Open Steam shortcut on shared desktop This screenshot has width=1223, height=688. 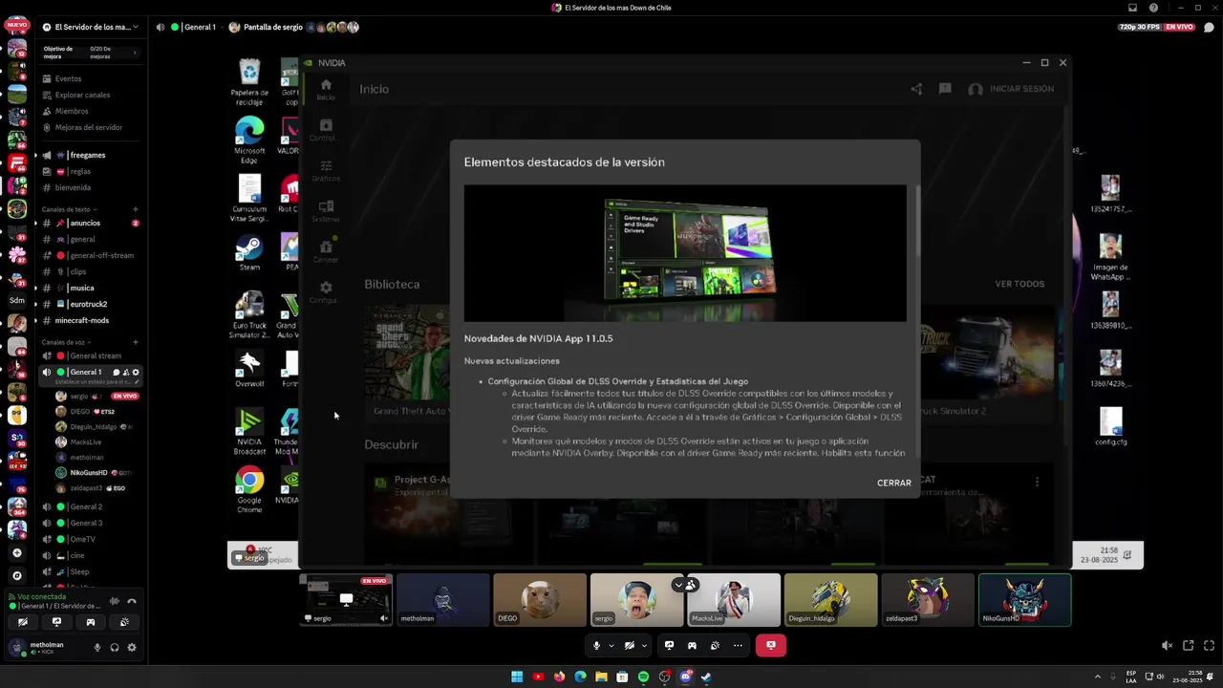coord(249,253)
